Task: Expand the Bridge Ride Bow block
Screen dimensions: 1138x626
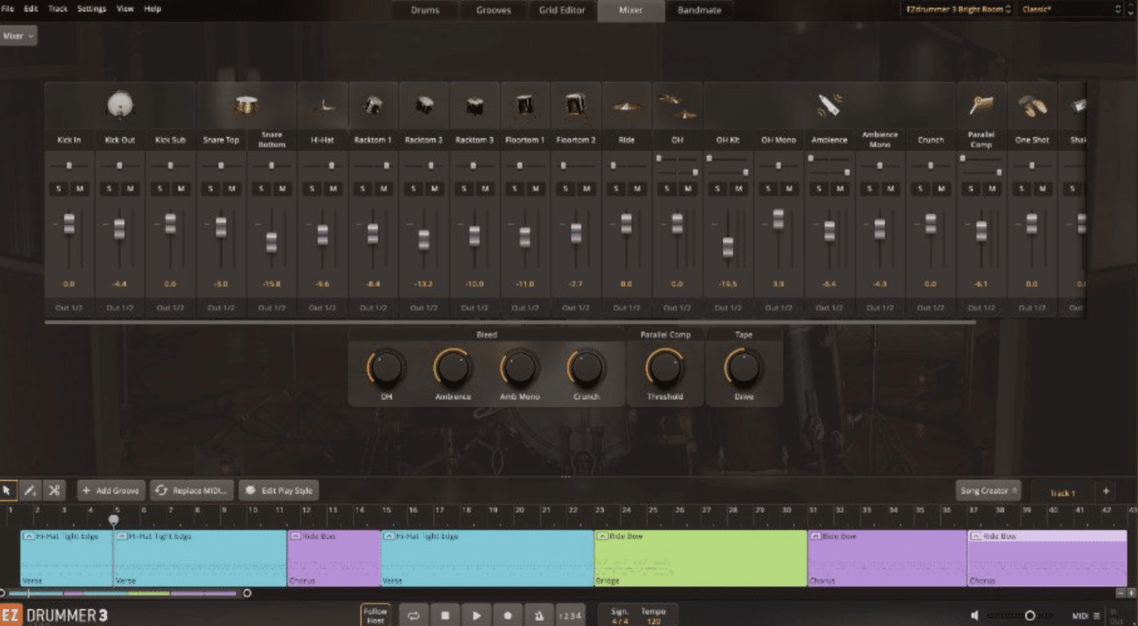Action: click(602, 536)
